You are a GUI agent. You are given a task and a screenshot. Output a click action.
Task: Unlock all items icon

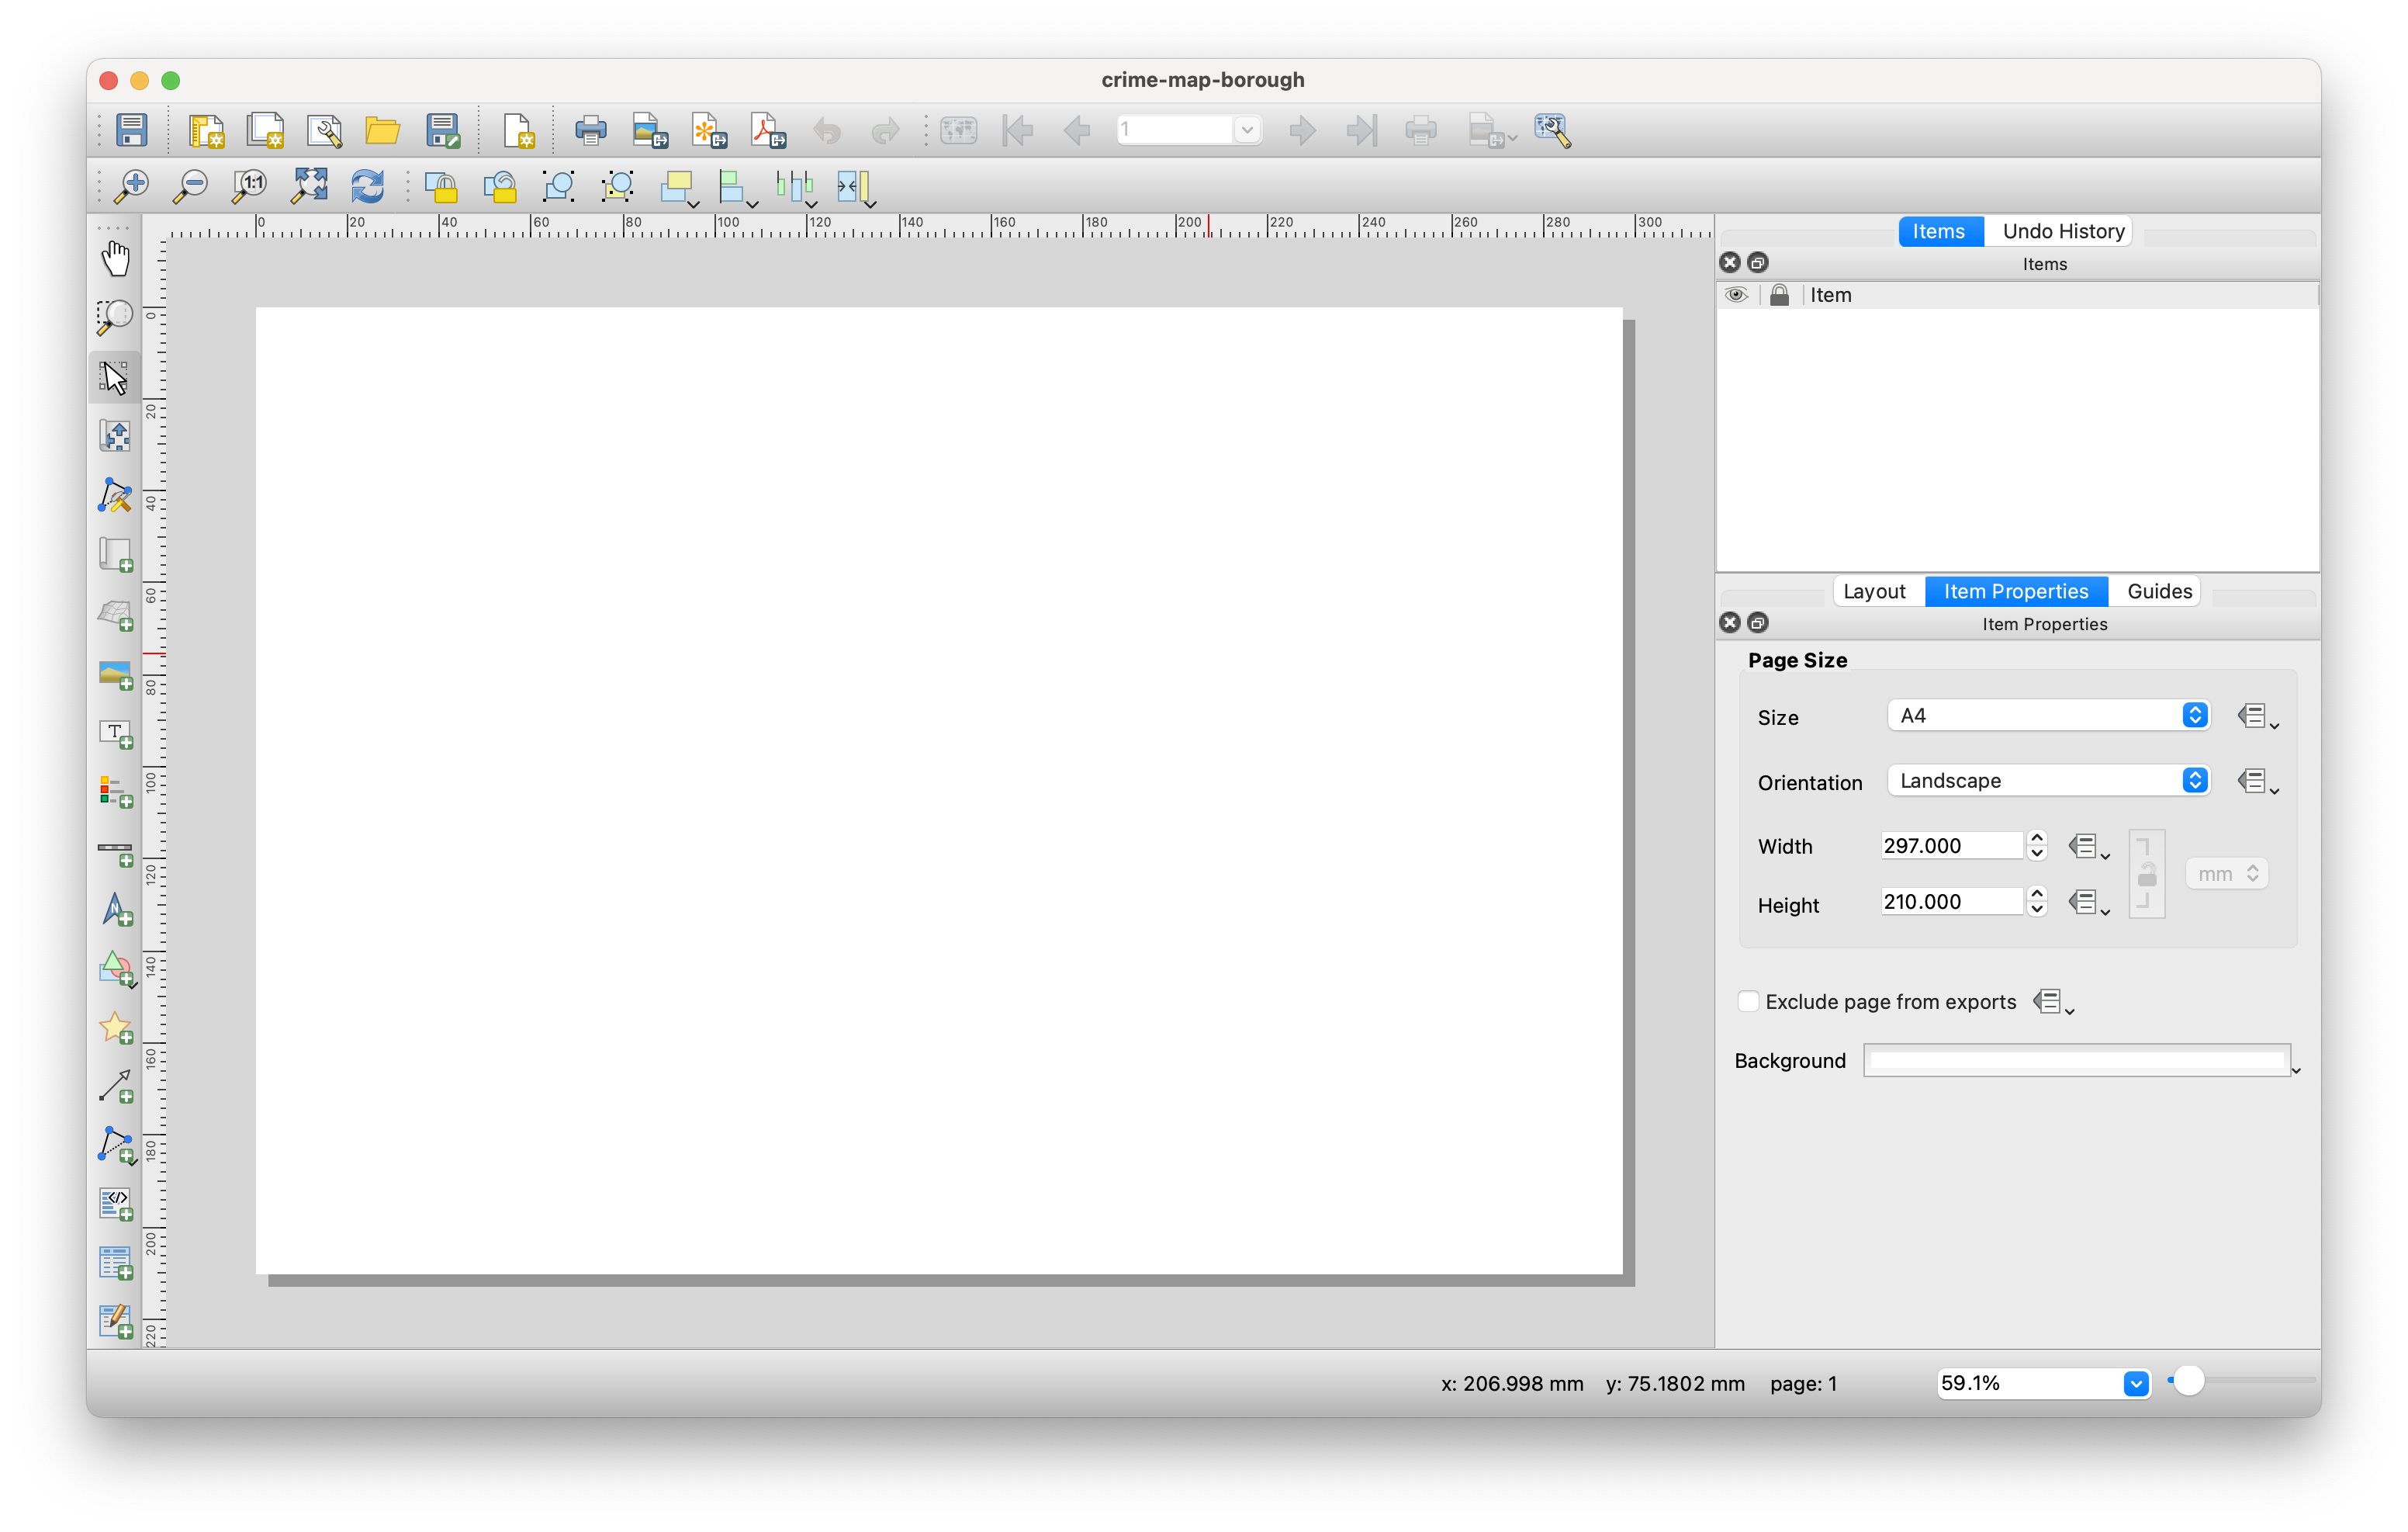[x=500, y=186]
